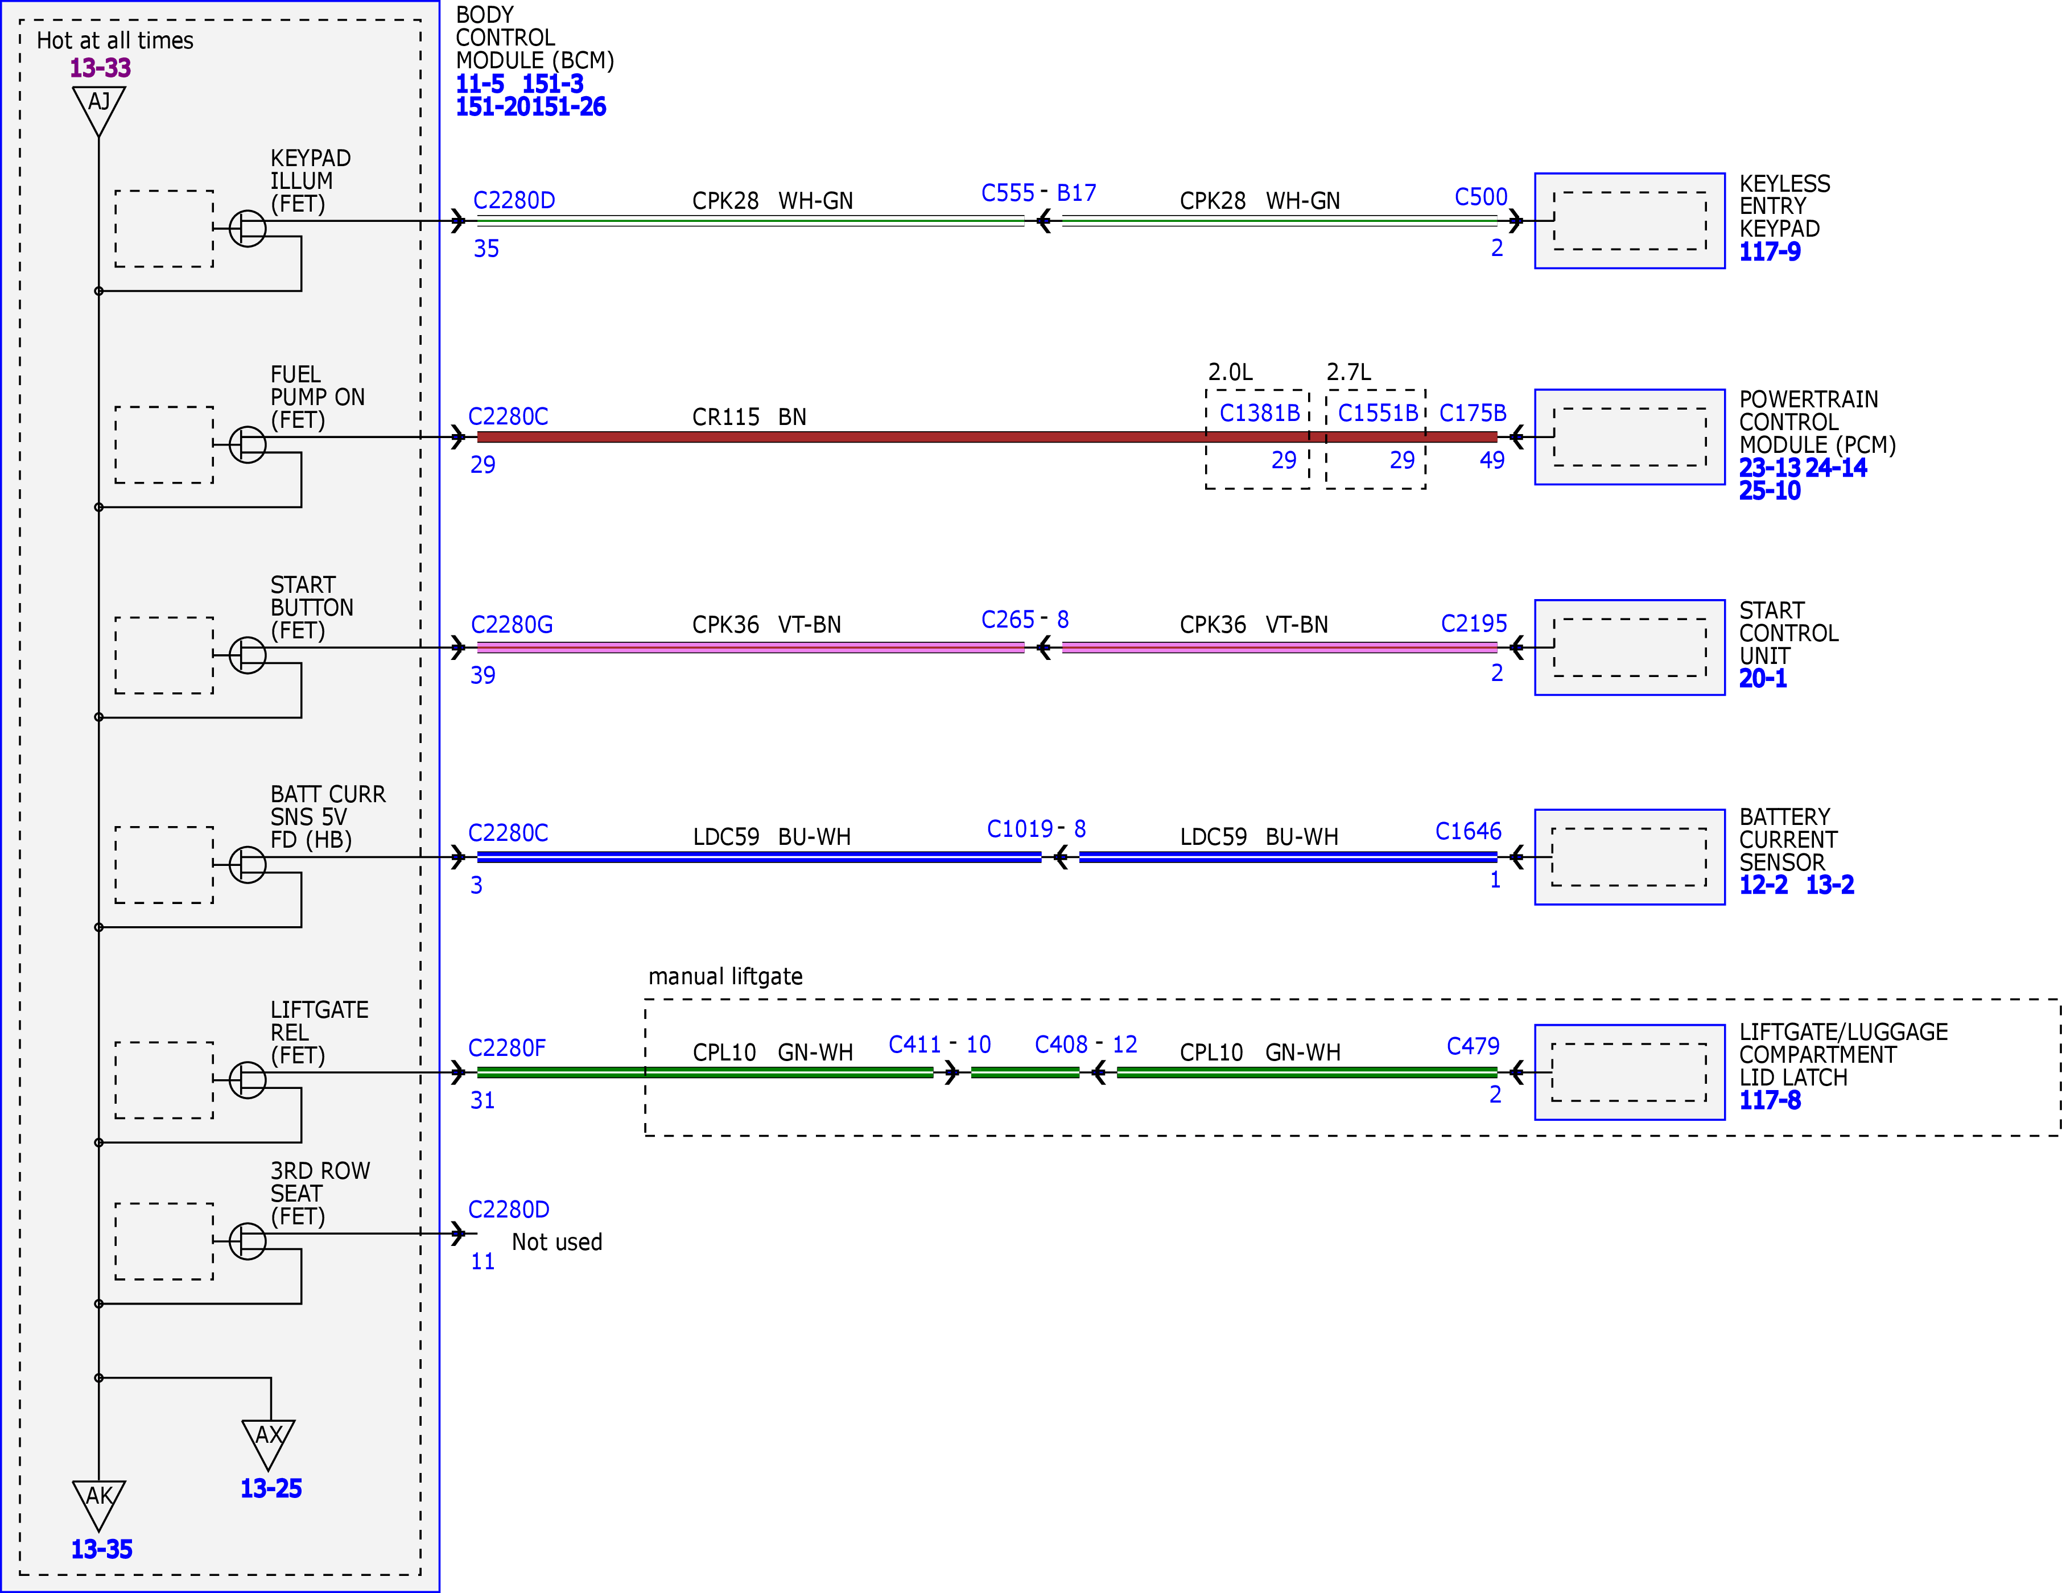The image size is (2062, 1593).
Task: Follow the 151-3 BCM page link
Action: coord(553,84)
